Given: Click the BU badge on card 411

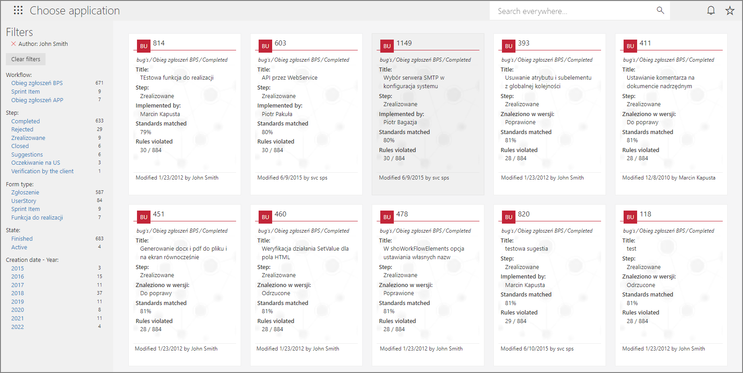Looking at the screenshot, I should 630,46.
